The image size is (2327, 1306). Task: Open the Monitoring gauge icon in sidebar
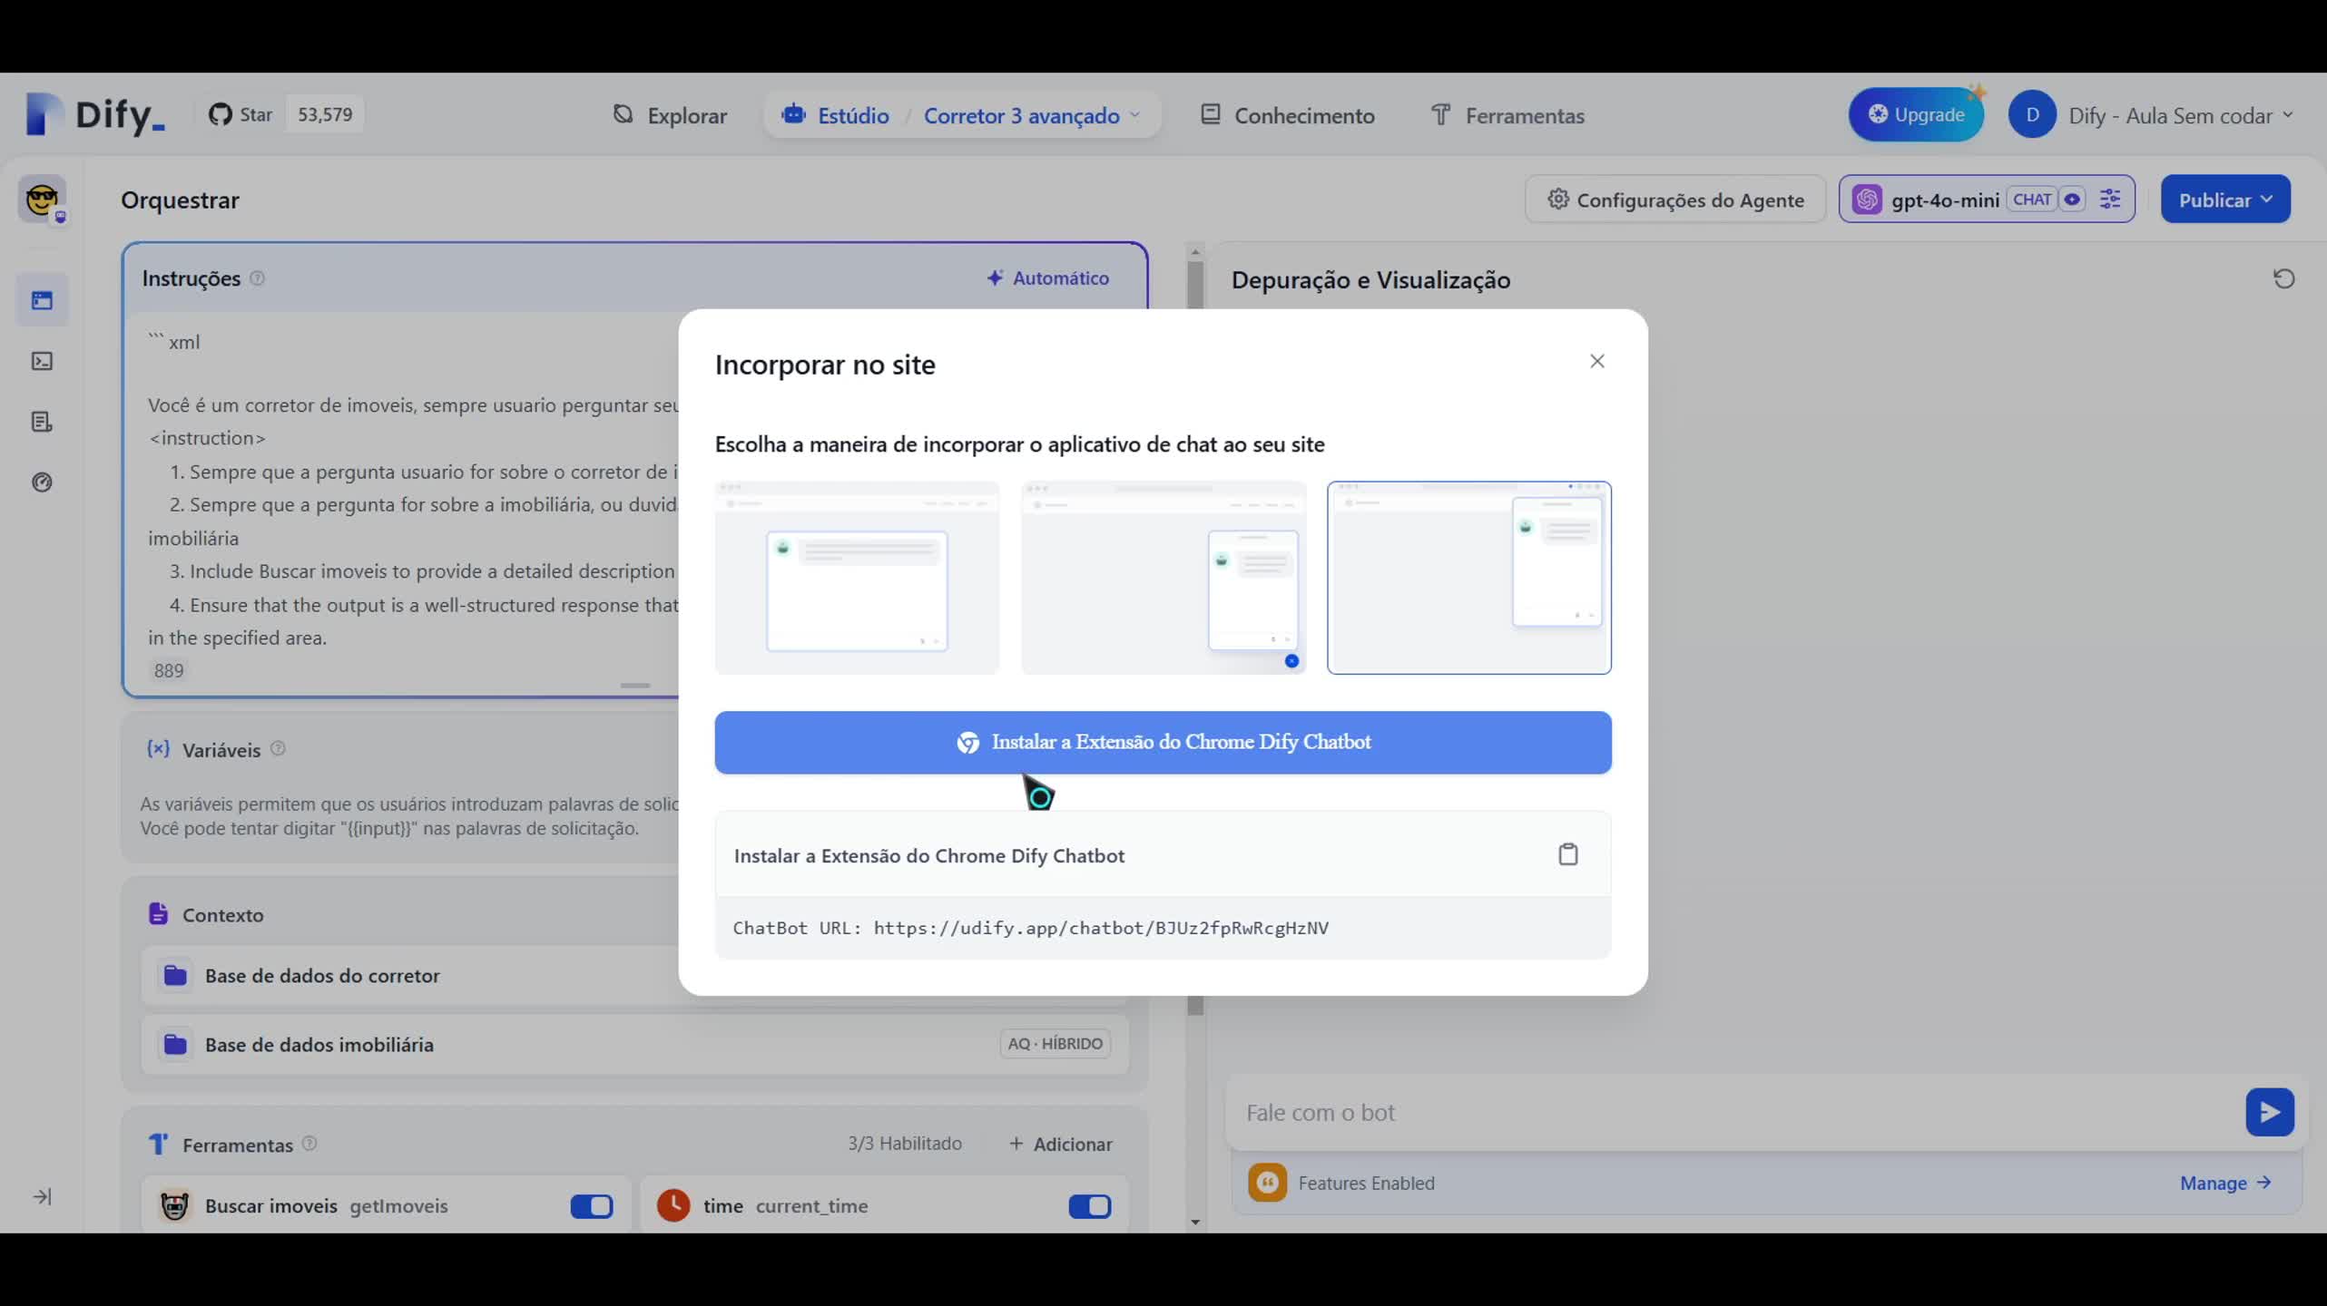(43, 482)
